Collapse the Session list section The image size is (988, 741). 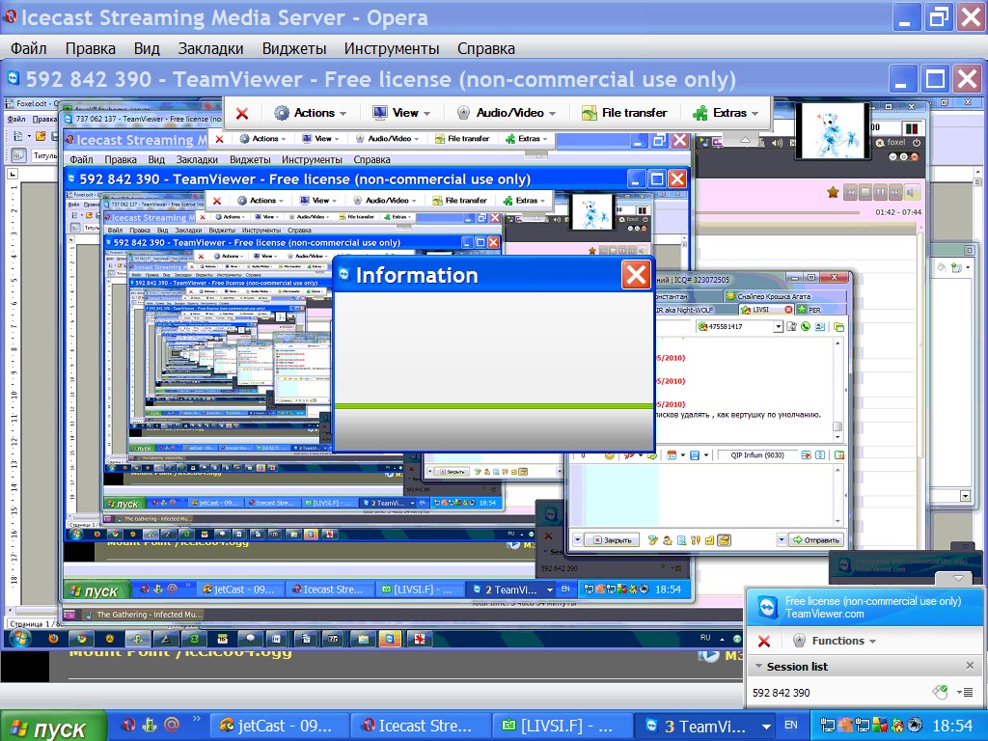click(x=758, y=666)
